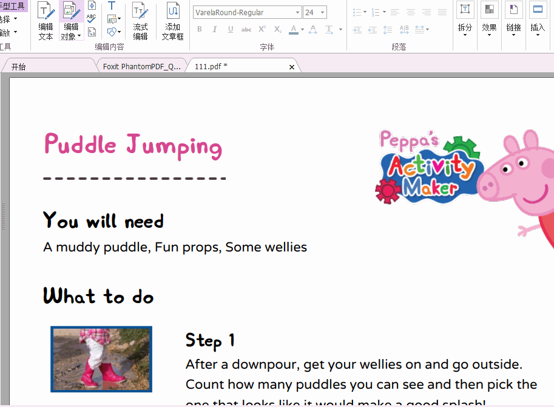Open the VarelaRound-Regular font name dropdown
Image resolution: width=554 pixels, height=407 pixels.
click(297, 12)
